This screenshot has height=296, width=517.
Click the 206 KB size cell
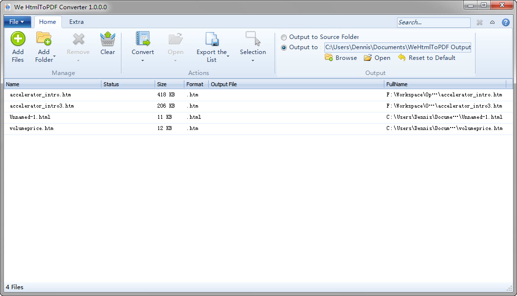pos(166,106)
